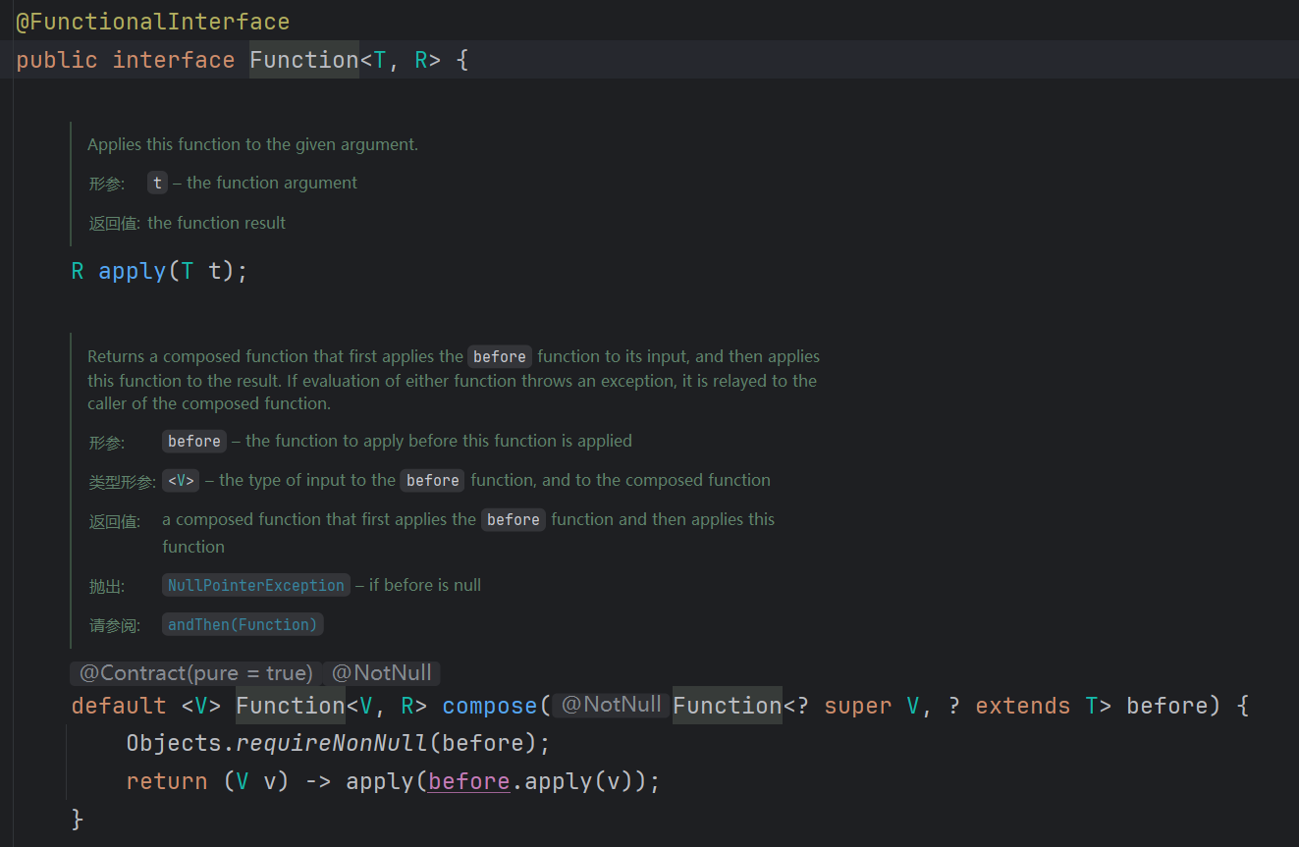The height and width of the screenshot is (847, 1299).
Task: Click the apply method name in 'R apply(T t);'
Action: tap(132, 271)
